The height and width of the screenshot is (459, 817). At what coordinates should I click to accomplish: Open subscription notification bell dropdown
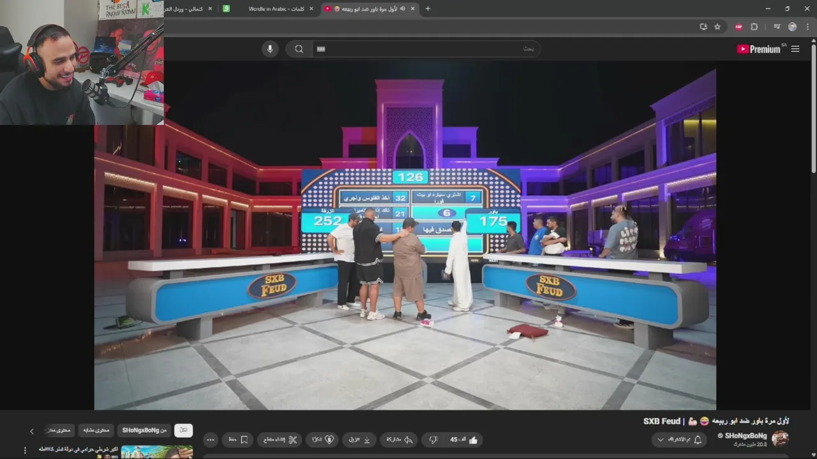coord(678,440)
